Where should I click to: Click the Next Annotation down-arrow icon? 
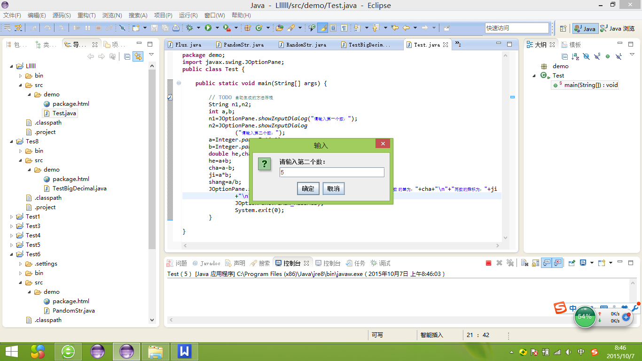coord(357,28)
